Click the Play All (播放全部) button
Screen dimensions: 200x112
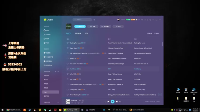[80, 26]
